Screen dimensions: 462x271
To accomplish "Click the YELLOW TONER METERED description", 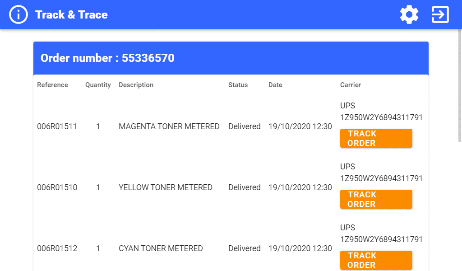I will [166, 187].
